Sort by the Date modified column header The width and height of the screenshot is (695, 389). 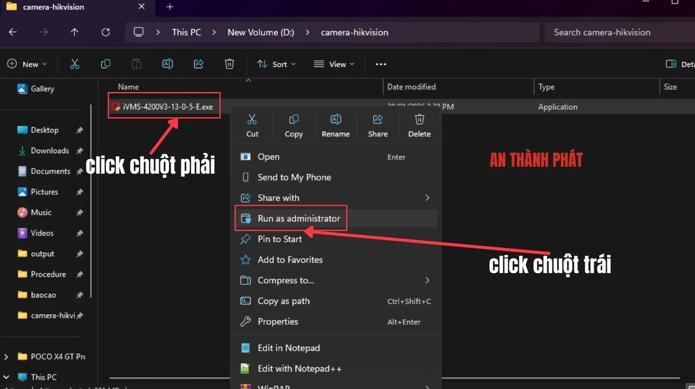pyautogui.click(x=411, y=87)
